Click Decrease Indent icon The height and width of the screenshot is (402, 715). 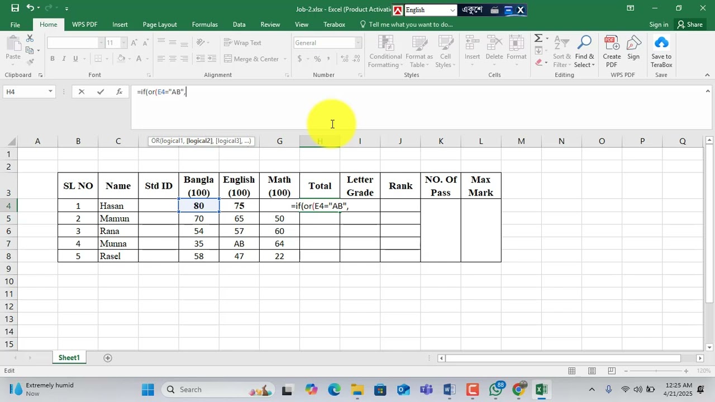coord(200,59)
